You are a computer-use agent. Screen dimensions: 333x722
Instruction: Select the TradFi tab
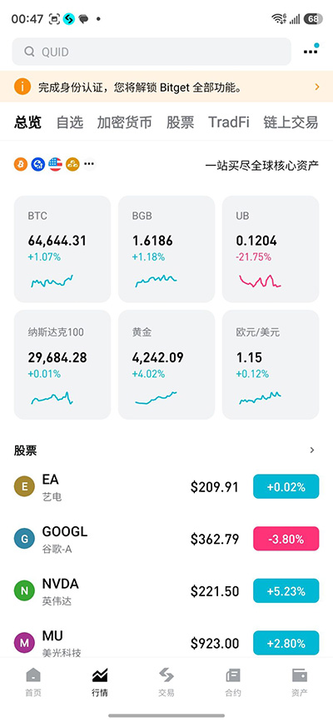(x=229, y=122)
